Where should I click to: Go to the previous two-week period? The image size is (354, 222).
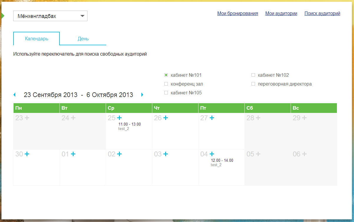14,94
